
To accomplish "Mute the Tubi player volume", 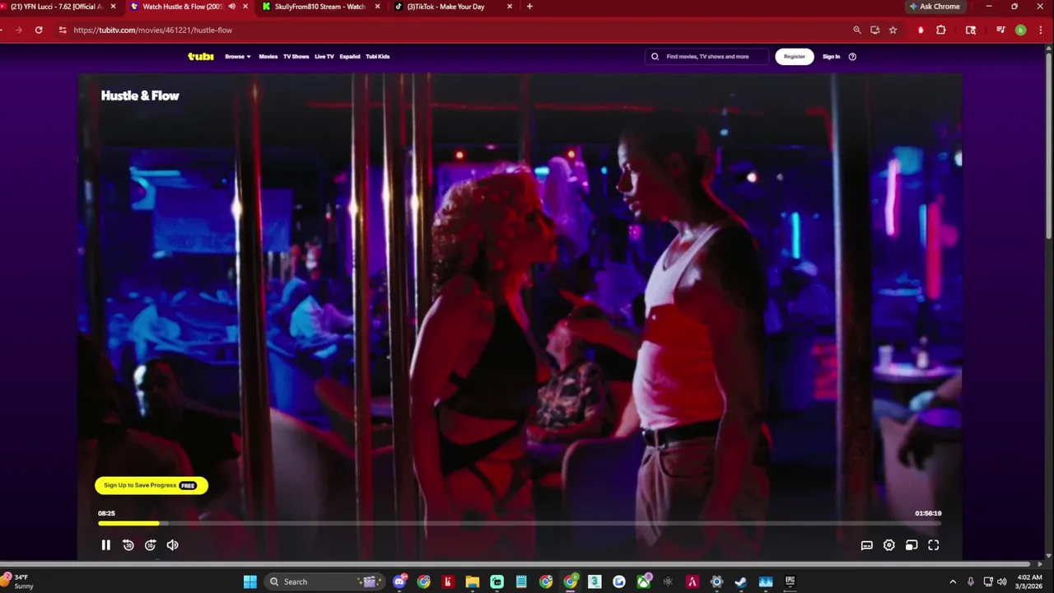I will pos(173,545).
